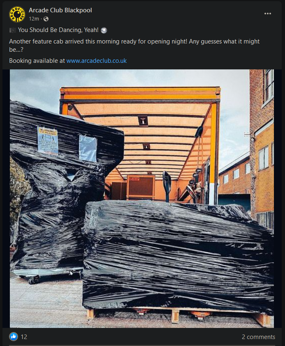Viewport: 285px width, 346px height.
Task: Click the disco ball emoji in the post
Action: tap(104, 30)
